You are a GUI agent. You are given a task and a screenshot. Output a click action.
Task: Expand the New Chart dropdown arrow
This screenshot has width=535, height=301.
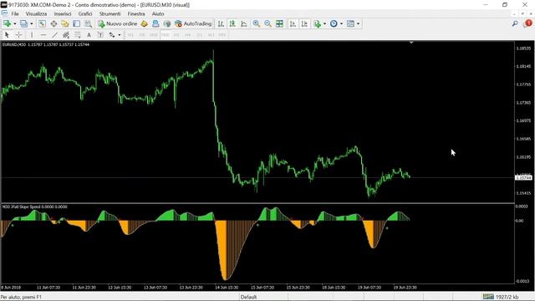15,23
